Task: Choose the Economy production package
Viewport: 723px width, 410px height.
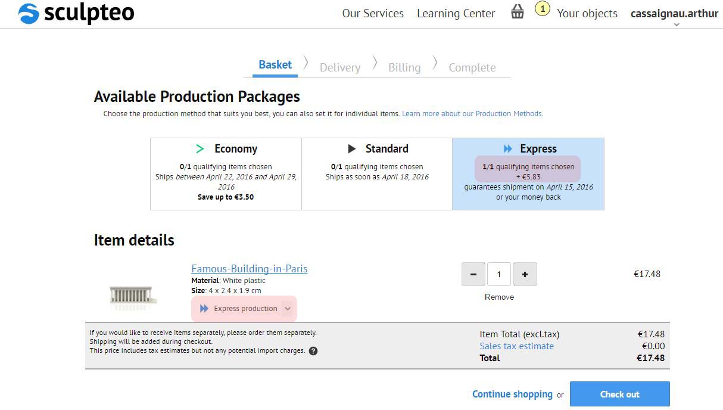Action: click(x=226, y=174)
